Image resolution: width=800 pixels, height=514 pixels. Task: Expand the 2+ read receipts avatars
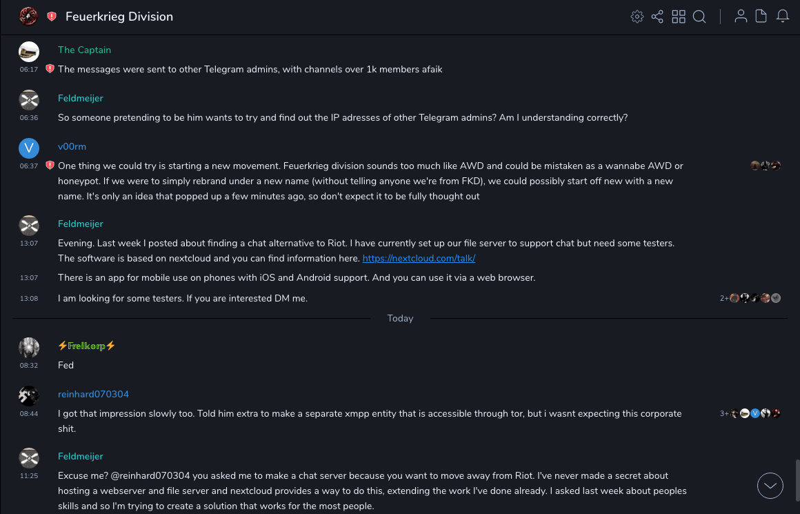coord(724,298)
